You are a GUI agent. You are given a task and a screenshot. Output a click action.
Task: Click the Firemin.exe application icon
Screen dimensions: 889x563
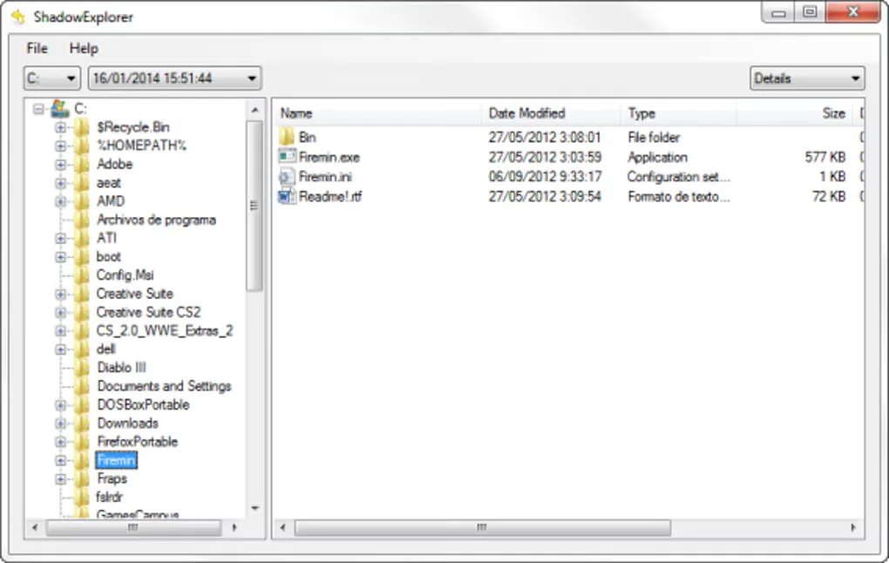287,157
